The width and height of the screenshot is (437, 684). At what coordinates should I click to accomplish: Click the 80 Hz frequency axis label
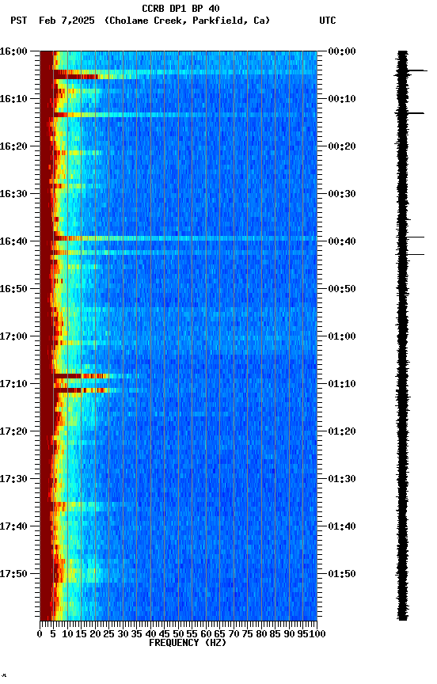[x=262, y=634]
